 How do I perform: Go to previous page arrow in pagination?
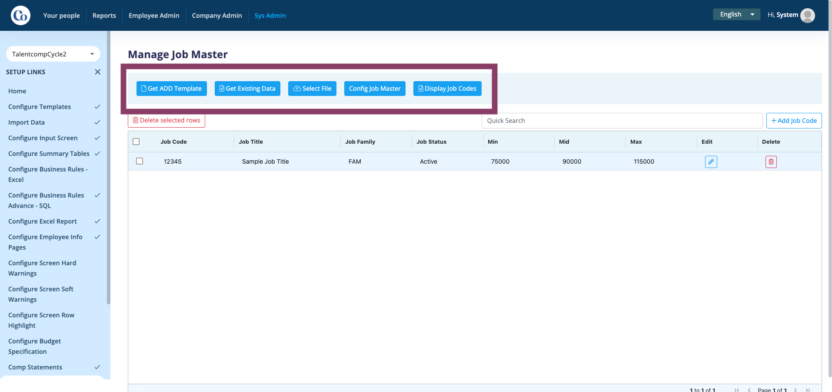tap(749, 390)
